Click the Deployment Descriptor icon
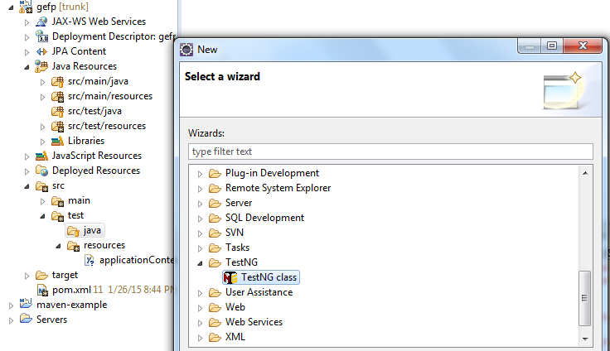 (42, 36)
